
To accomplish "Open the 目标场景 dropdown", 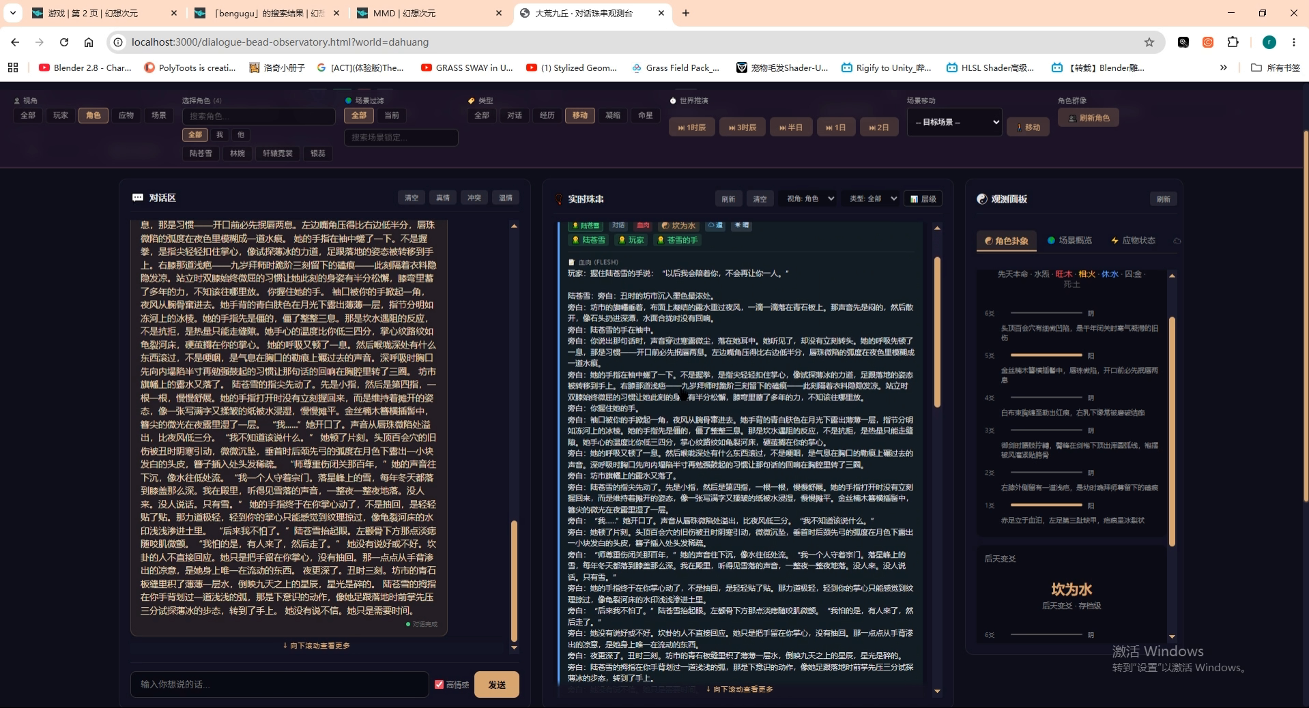I will (x=954, y=122).
